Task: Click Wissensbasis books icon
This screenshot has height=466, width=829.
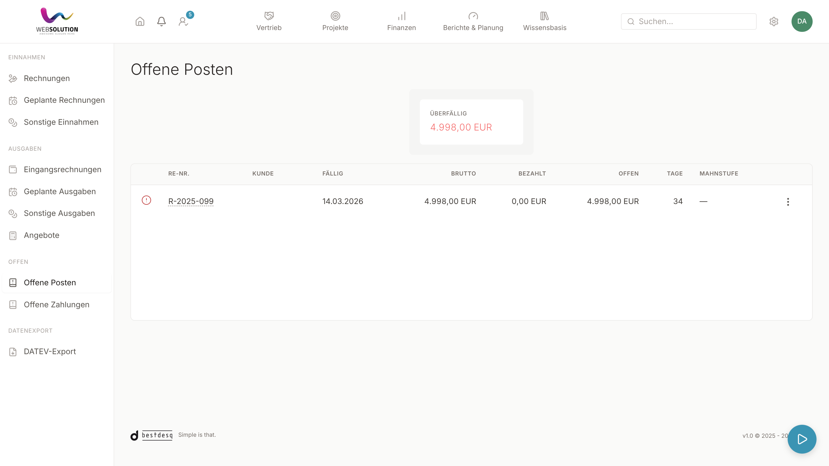Action: pos(545,16)
